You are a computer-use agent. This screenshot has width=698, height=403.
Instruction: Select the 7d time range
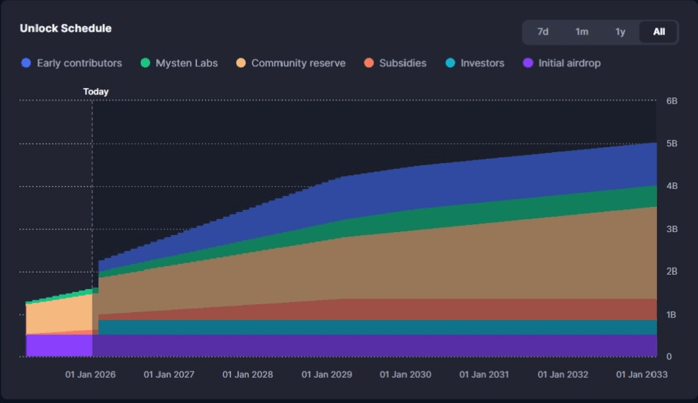543,32
